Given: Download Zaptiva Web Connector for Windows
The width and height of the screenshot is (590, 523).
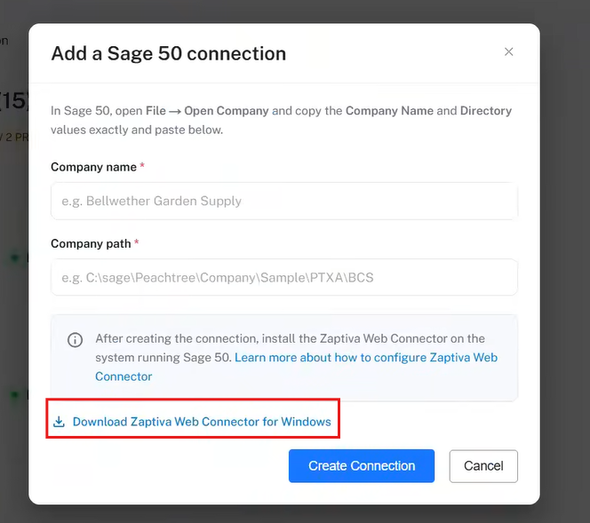Looking at the screenshot, I should [202, 422].
